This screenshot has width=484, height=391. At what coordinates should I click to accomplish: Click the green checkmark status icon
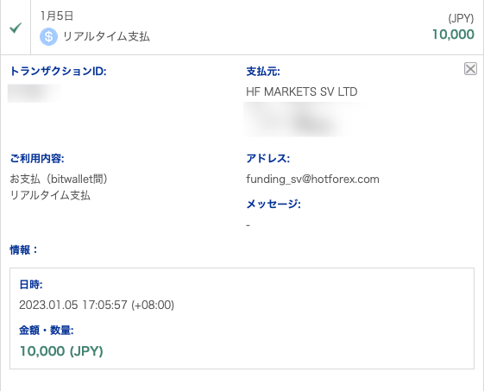tap(16, 28)
